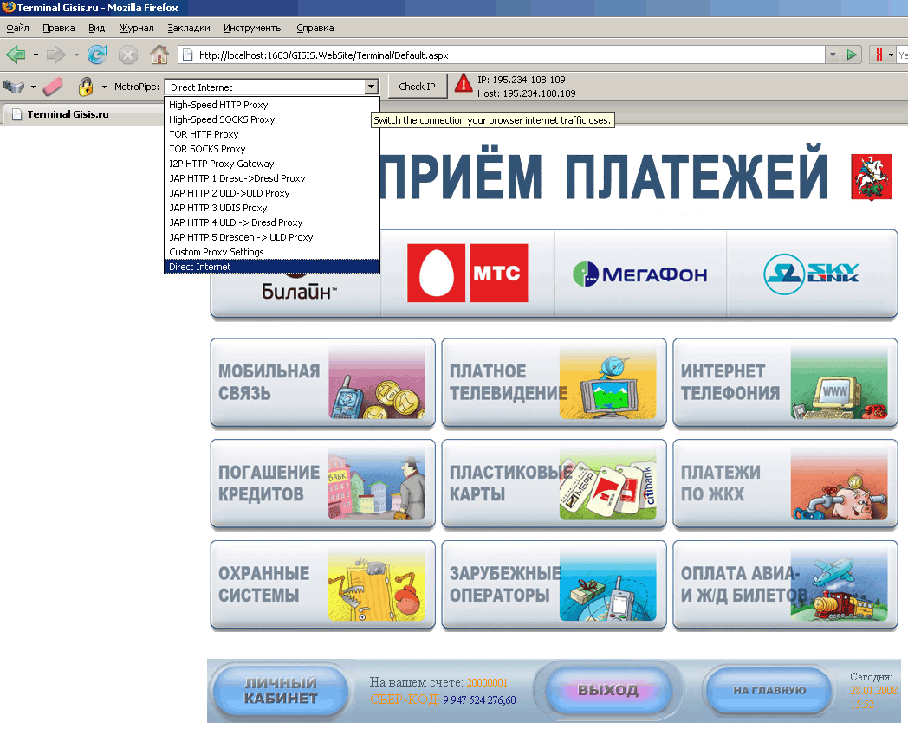The width and height of the screenshot is (908, 735).
Task: Select the MTS operator logo
Action: (467, 274)
